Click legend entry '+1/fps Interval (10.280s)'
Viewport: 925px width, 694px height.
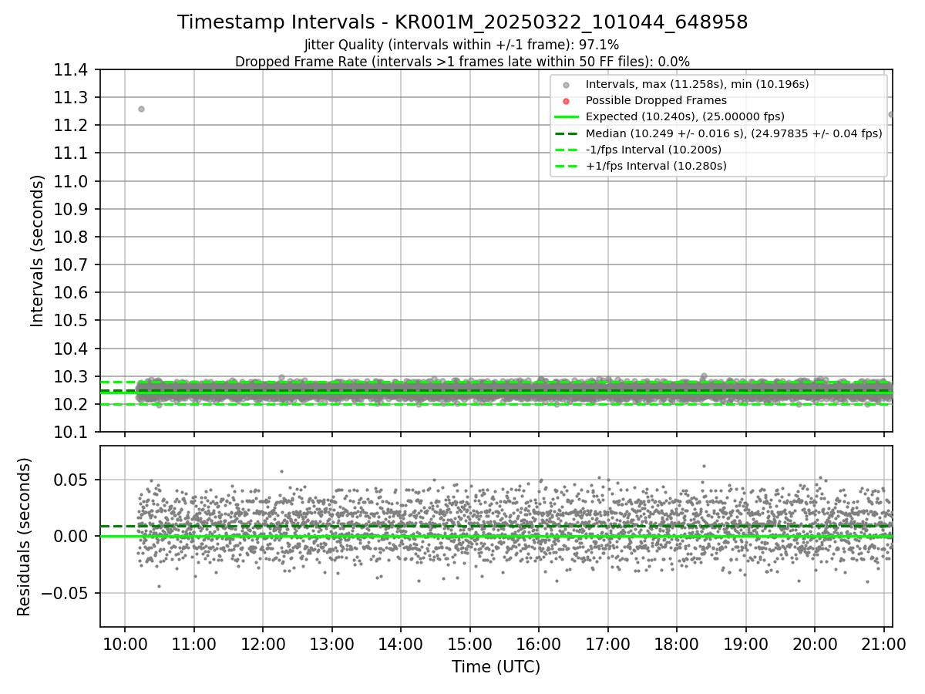[656, 165]
